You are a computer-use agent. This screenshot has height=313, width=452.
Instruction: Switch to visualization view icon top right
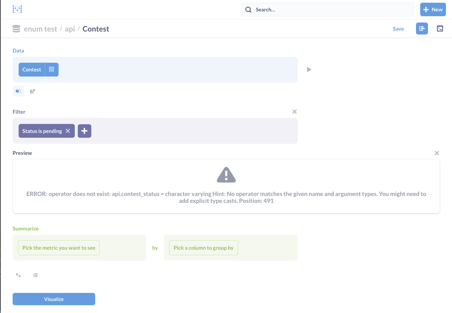point(440,29)
